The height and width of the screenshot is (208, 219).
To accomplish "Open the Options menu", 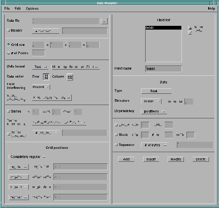I will (x=32, y=8).
